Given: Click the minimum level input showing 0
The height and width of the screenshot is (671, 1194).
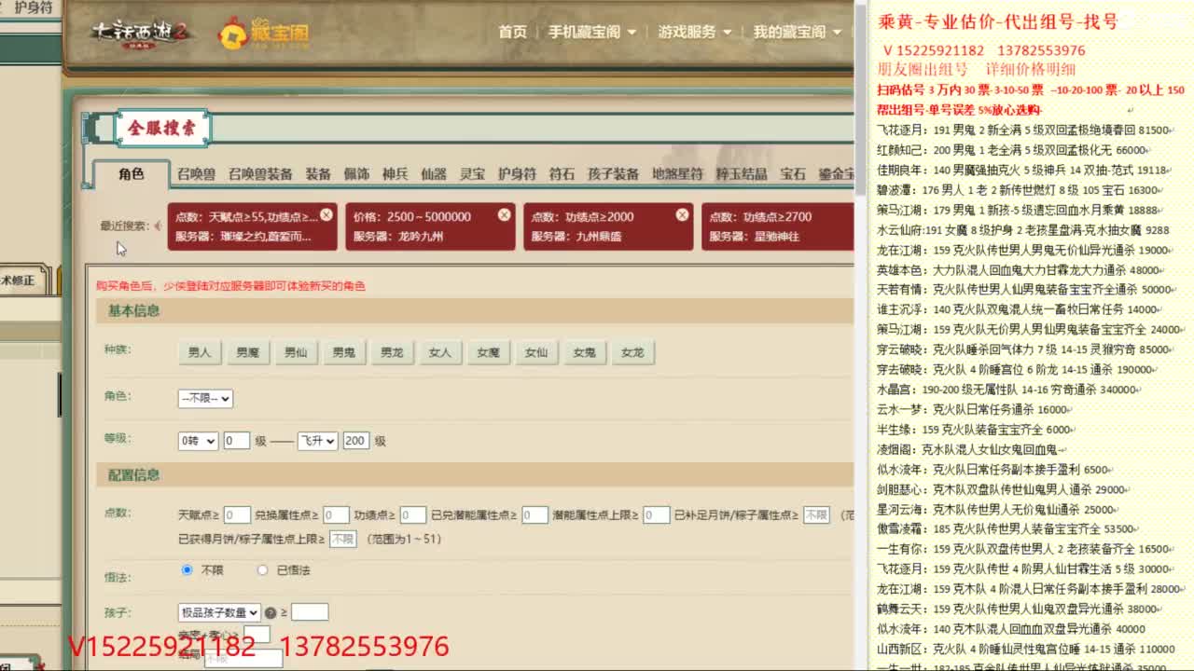Looking at the screenshot, I should point(237,441).
